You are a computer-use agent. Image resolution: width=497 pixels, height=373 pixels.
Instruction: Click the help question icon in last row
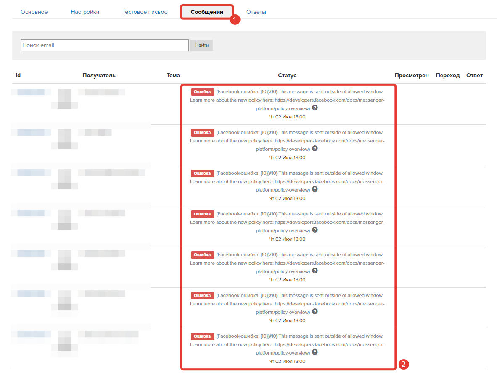tap(315, 352)
